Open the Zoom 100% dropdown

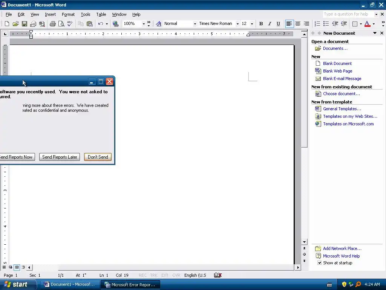tap(144, 24)
